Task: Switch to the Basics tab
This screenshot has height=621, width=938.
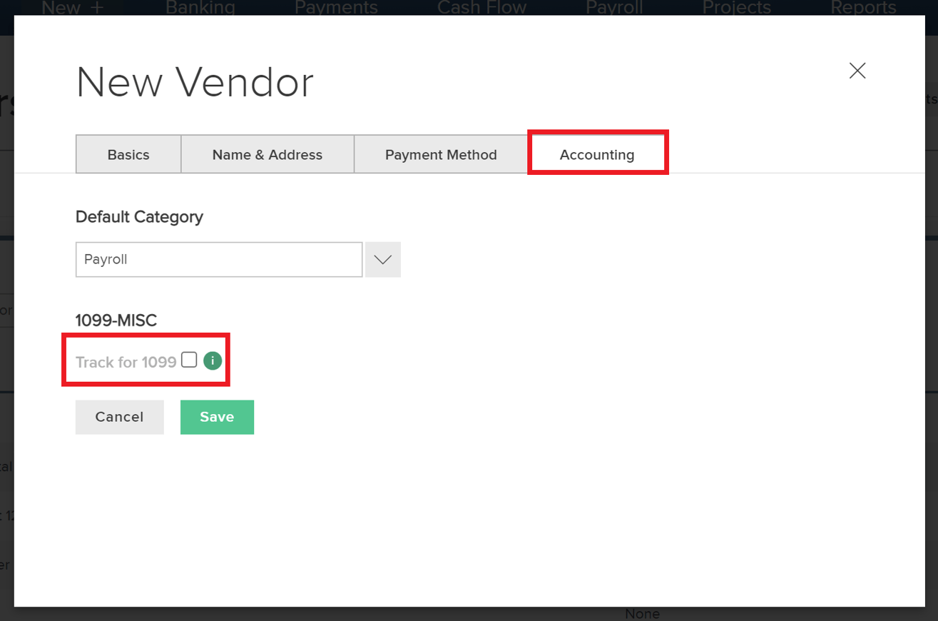Action: pyautogui.click(x=128, y=154)
